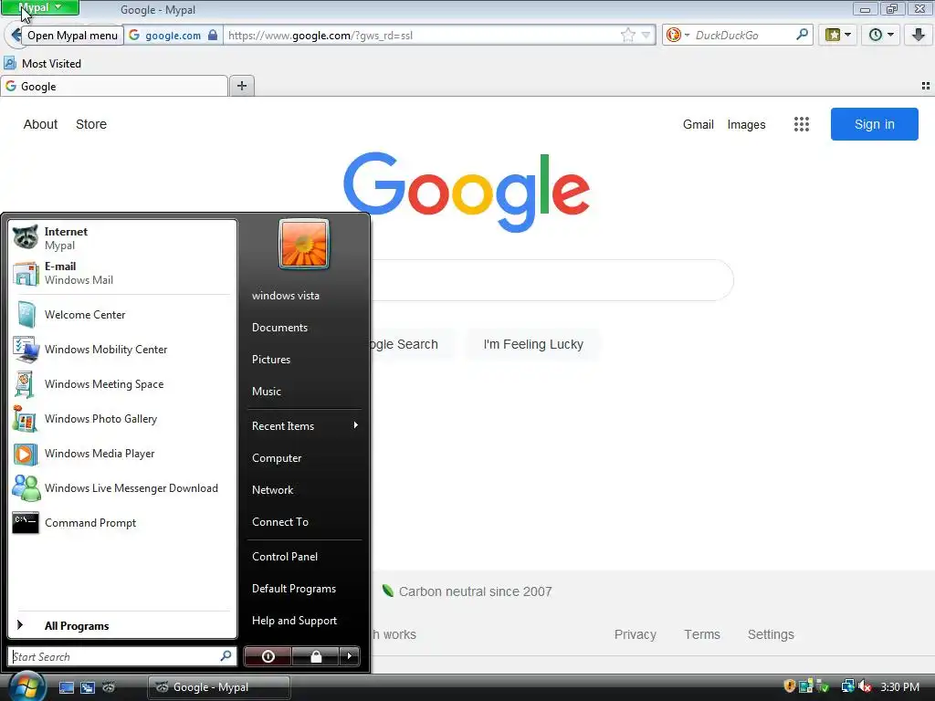Image resolution: width=935 pixels, height=701 pixels.
Task: Click the tab groups icon at far right
Action: coord(926,87)
